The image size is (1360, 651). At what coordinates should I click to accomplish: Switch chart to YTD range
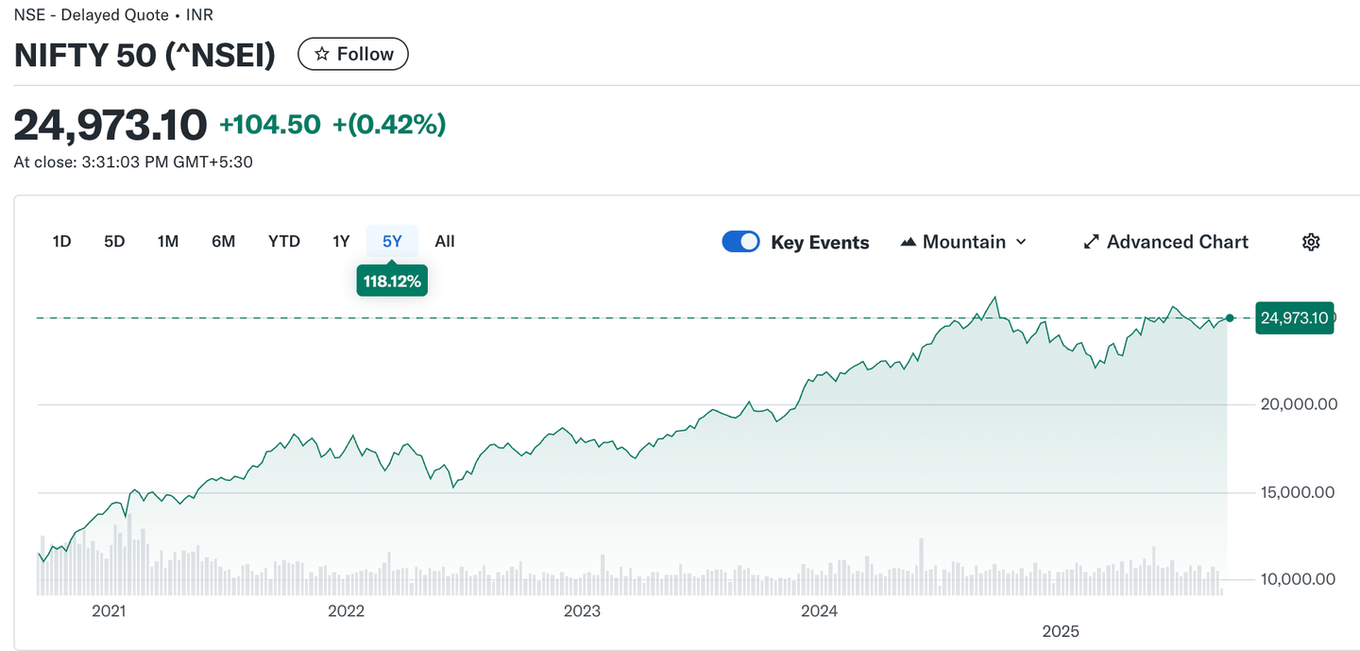click(283, 242)
